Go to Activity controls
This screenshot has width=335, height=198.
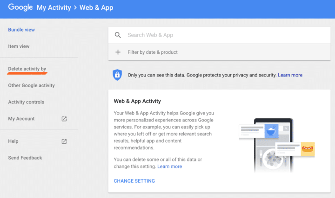[26, 102]
